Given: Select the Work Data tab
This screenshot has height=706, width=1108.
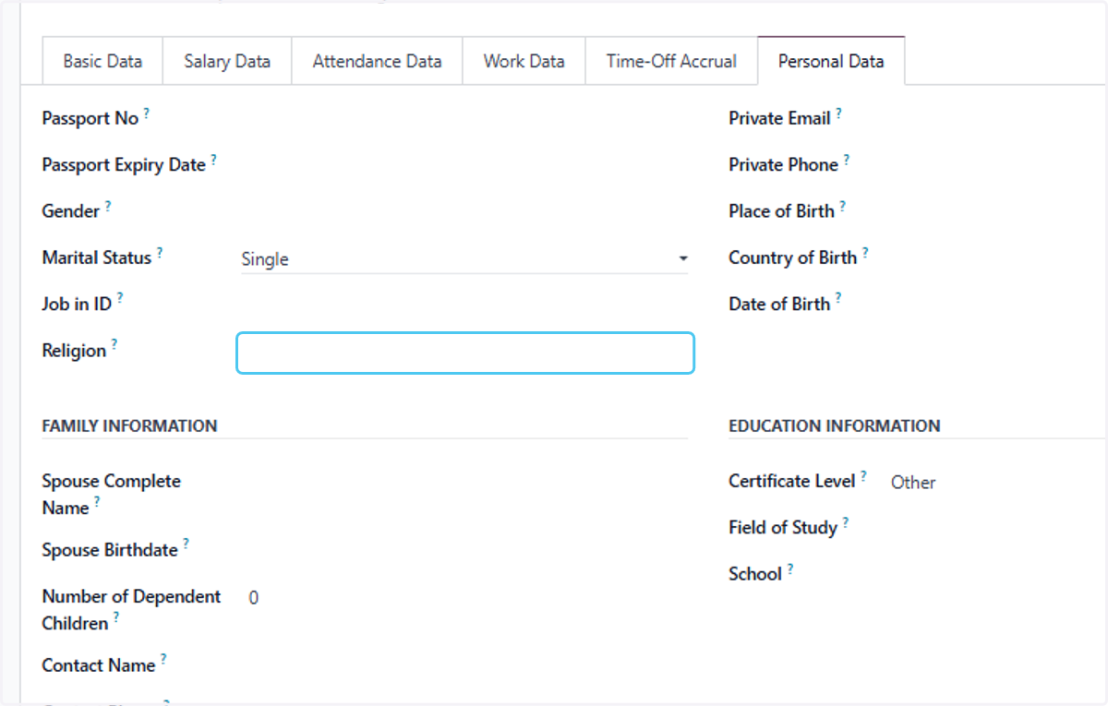Looking at the screenshot, I should pos(524,61).
